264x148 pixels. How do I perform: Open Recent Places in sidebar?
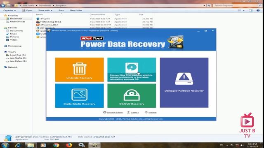tap(17, 22)
